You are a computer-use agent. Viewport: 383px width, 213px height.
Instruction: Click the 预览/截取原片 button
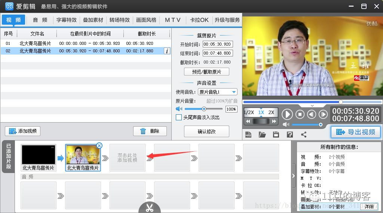pyautogui.click(x=206, y=72)
